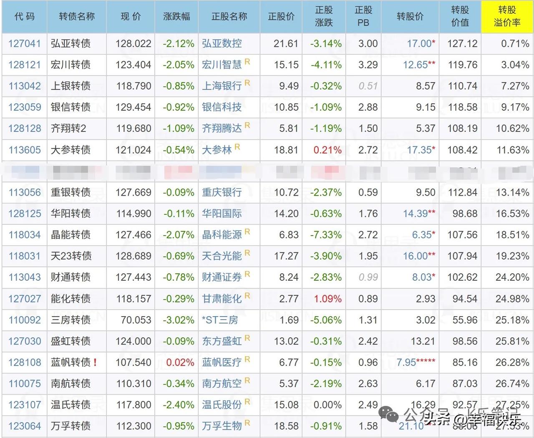The image size is (534, 438).
Task: Open bond code 118031 link
Action: point(25,256)
